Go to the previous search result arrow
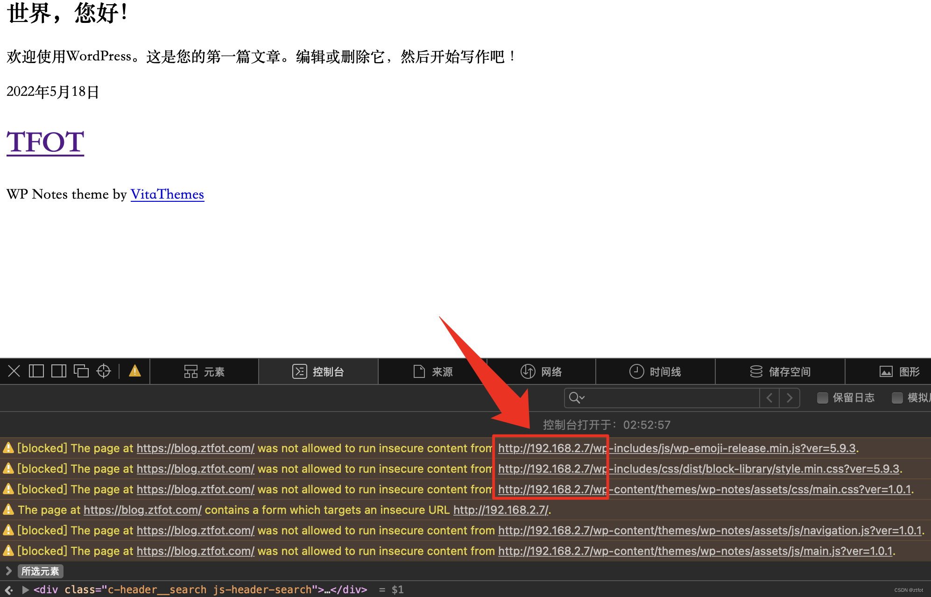 [769, 398]
